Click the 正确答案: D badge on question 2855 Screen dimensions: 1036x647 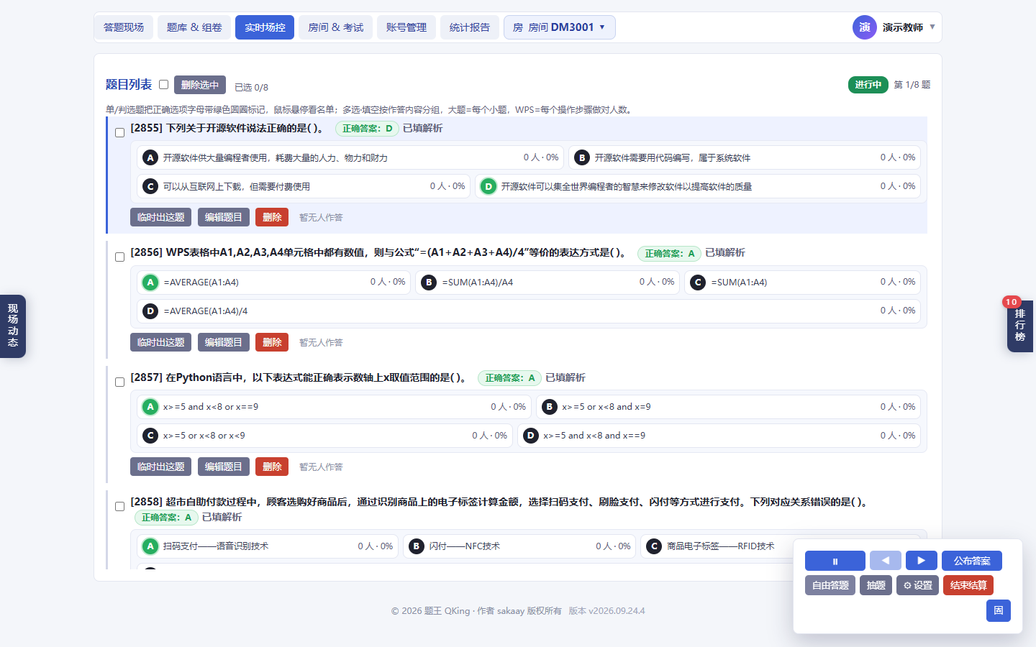tap(367, 129)
